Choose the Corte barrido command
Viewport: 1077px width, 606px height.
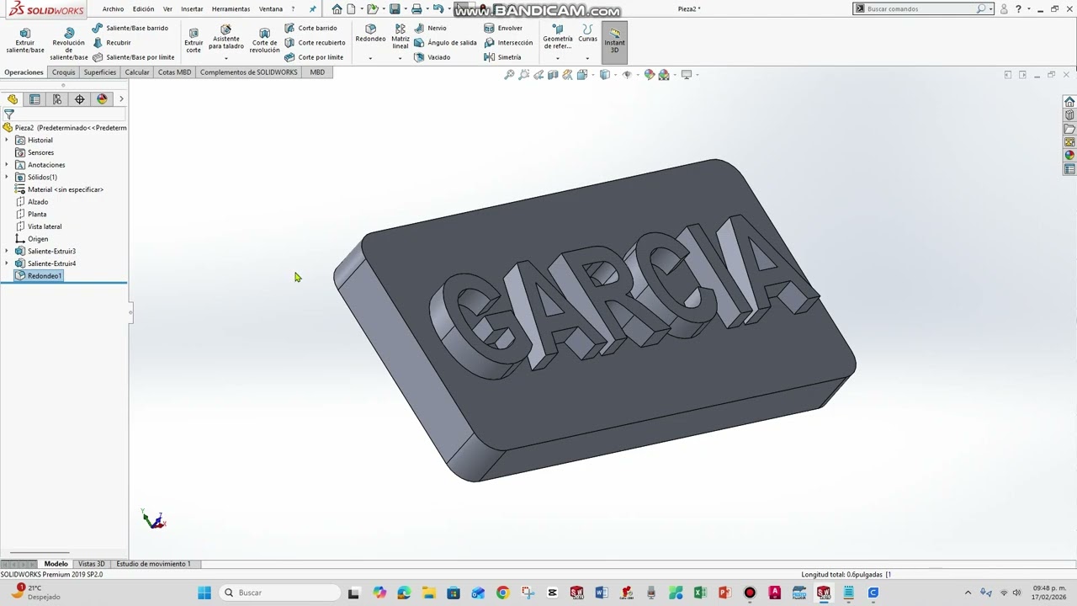[310, 28]
